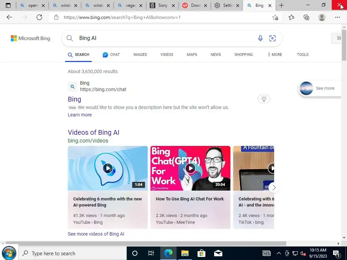Screen dimensions: 347x260
Task: Open the browser profile avatar
Action: click(322, 17)
